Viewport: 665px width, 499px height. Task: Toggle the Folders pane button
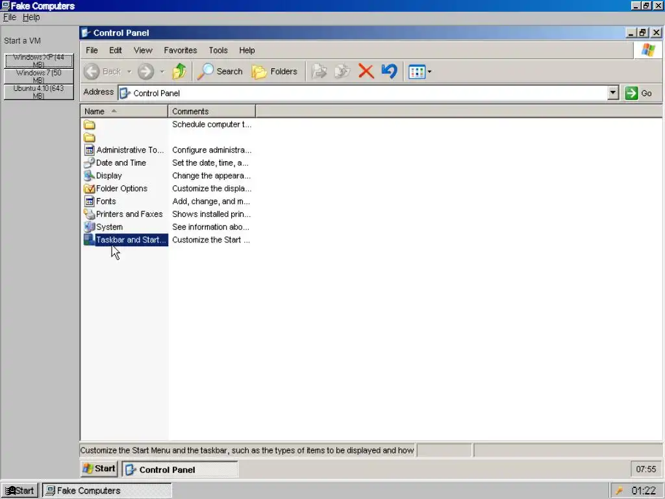(274, 71)
